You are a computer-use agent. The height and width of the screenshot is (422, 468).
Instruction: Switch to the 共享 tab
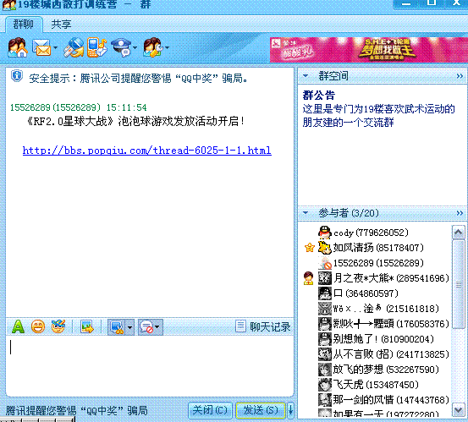click(x=61, y=25)
